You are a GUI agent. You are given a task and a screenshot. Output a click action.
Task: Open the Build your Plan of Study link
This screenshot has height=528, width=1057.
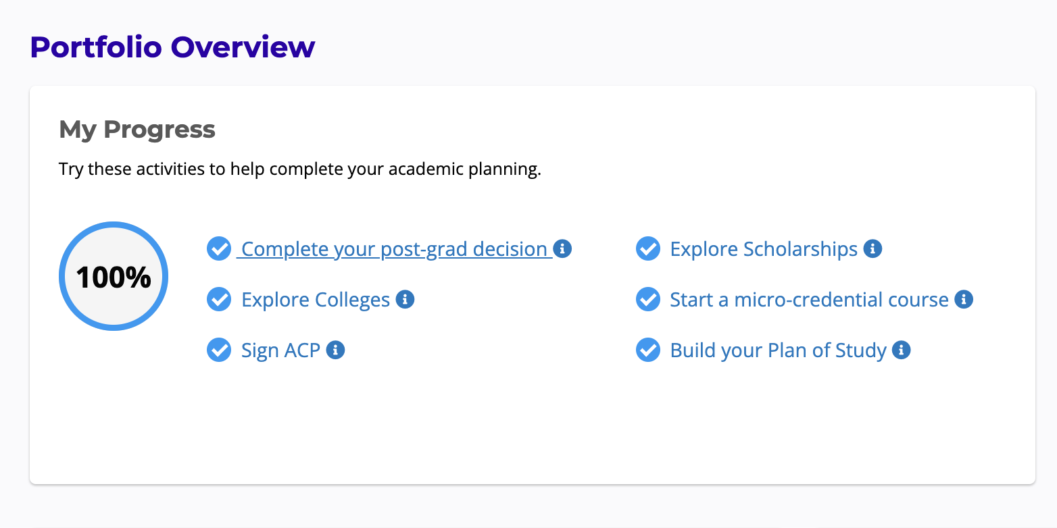coord(778,350)
